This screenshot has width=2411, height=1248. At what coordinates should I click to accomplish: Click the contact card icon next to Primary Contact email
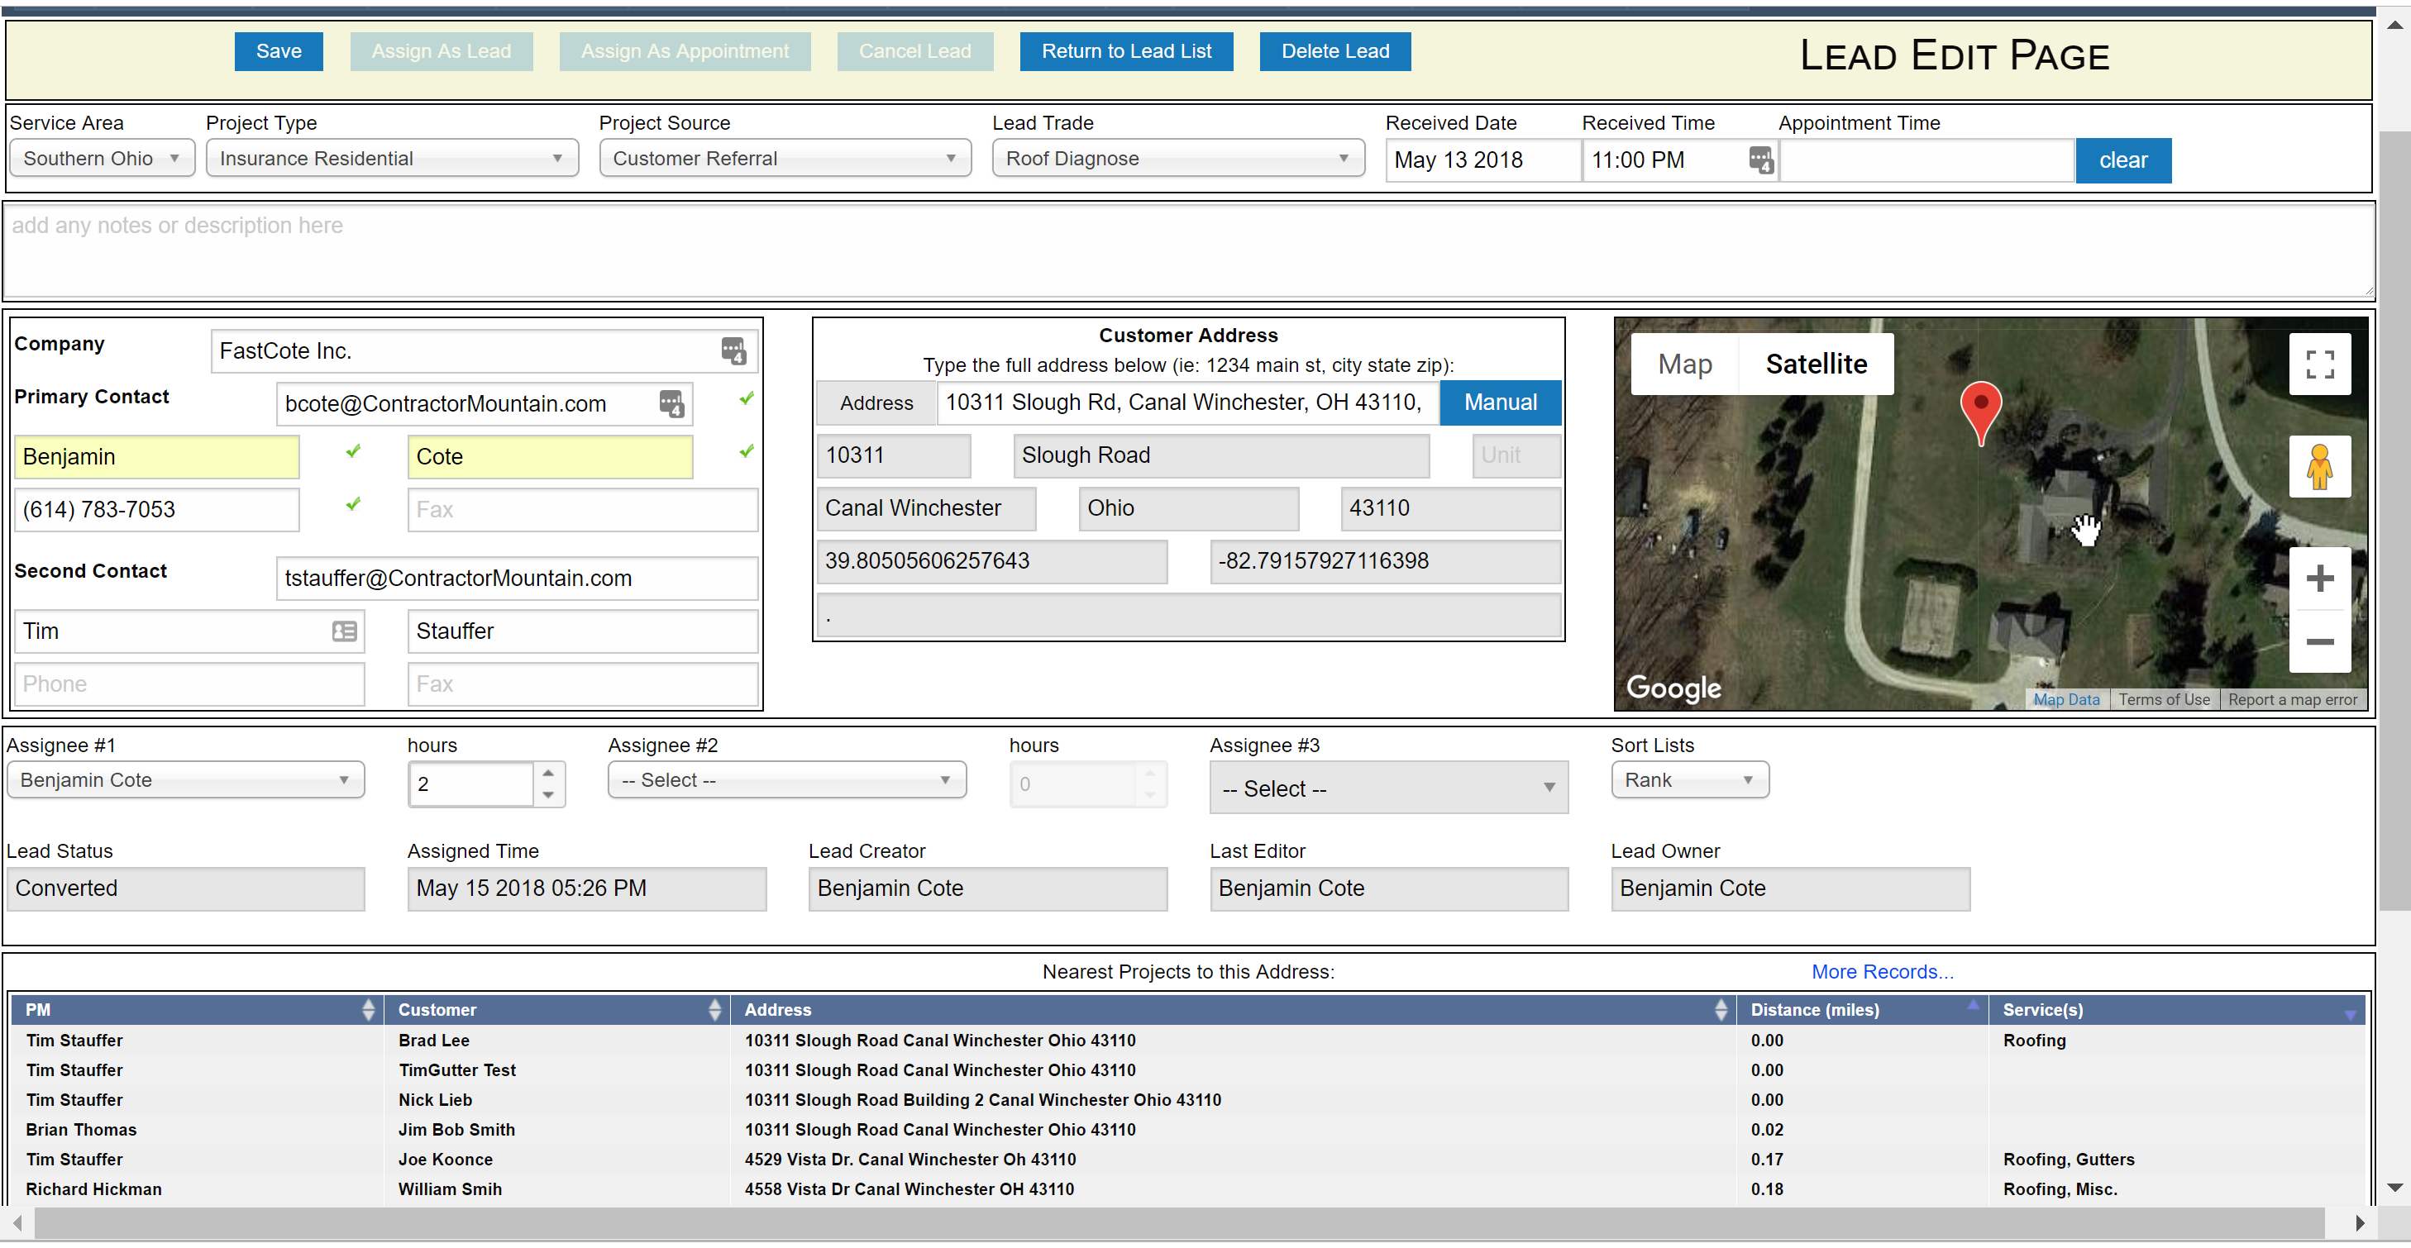pyautogui.click(x=672, y=403)
